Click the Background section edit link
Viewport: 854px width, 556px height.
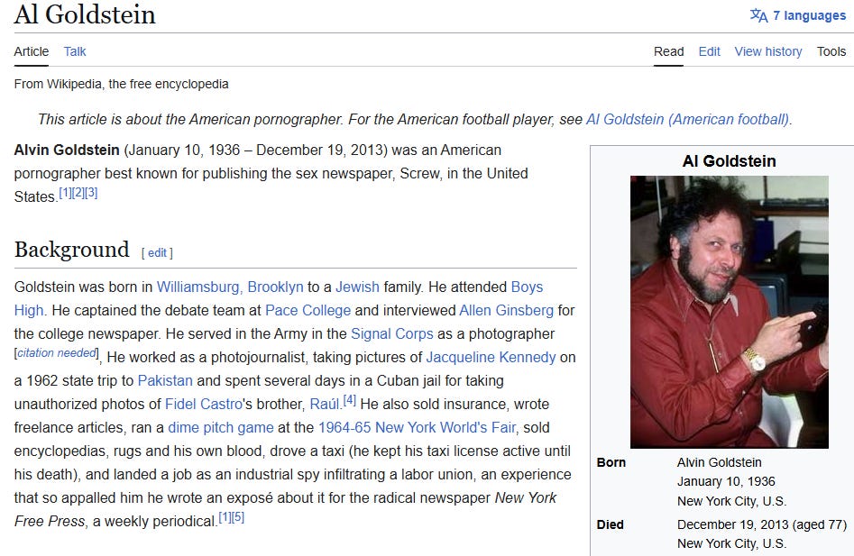click(157, 253)
